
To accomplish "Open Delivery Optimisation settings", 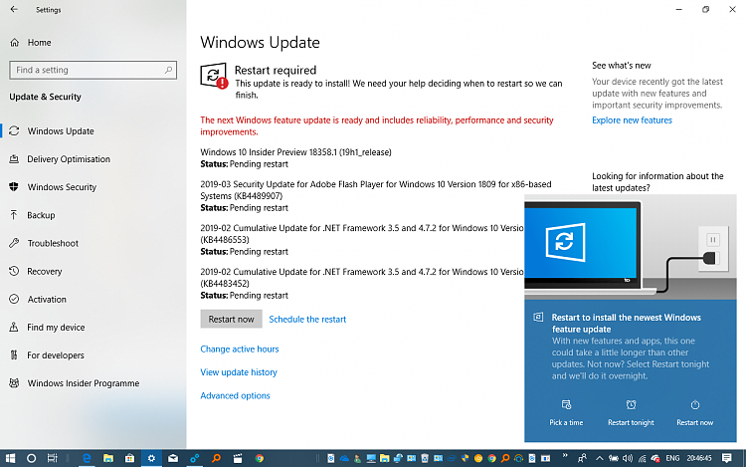I will (x=68, y=159).
